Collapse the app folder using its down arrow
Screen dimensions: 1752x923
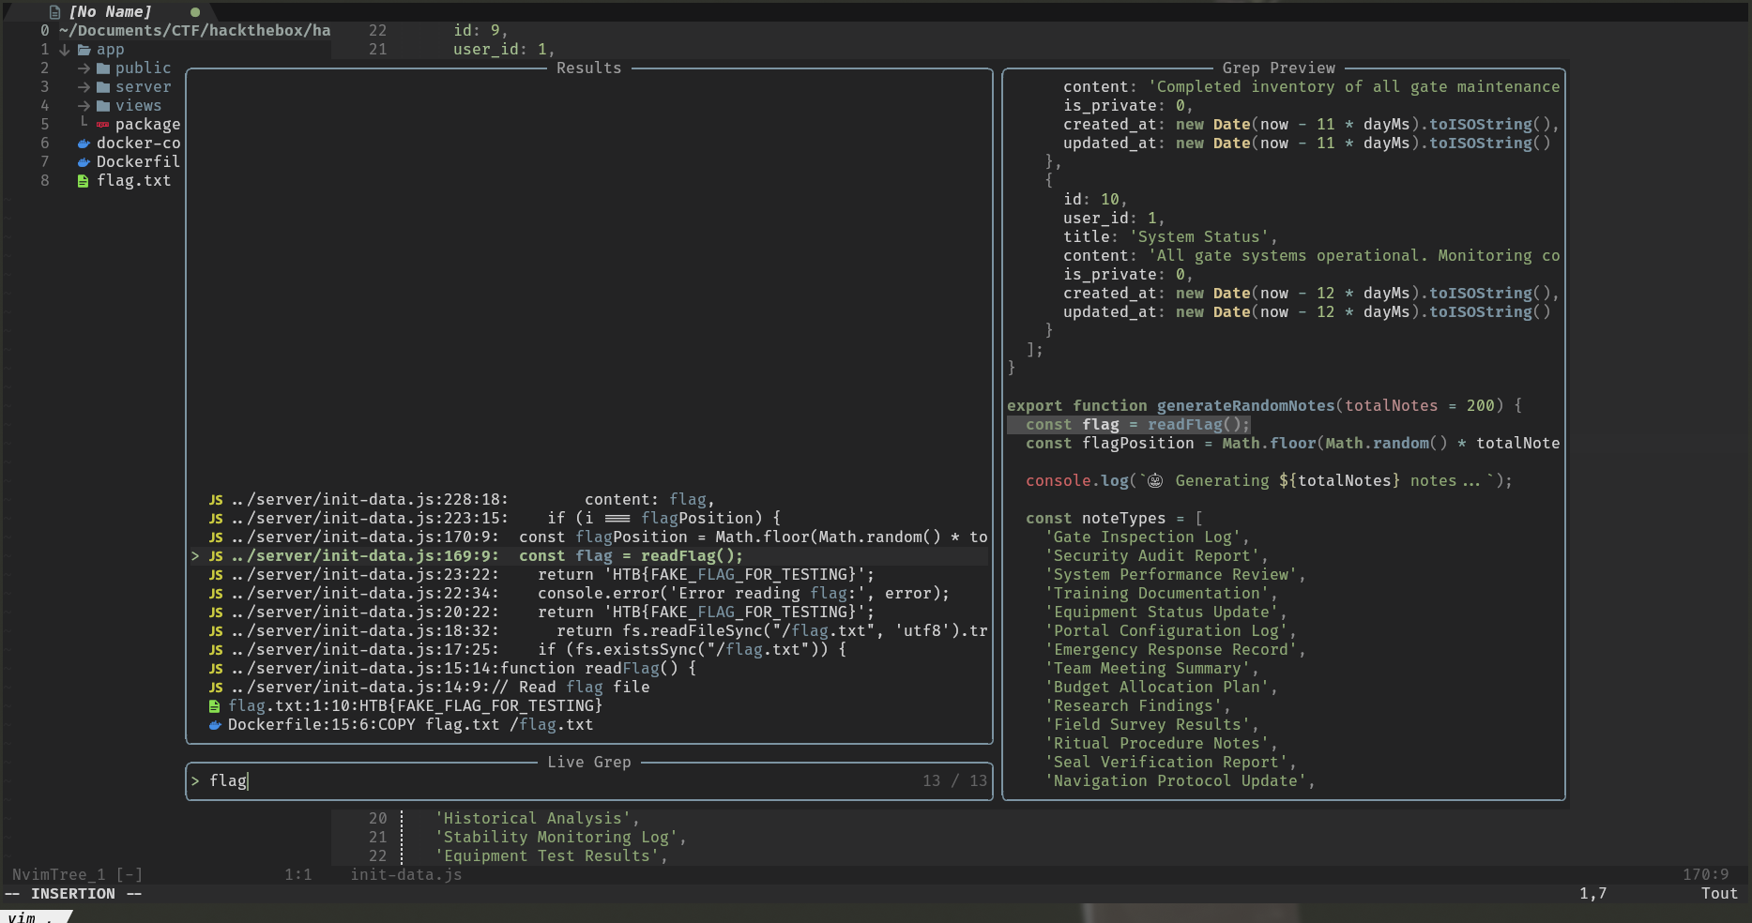[65, 50]
